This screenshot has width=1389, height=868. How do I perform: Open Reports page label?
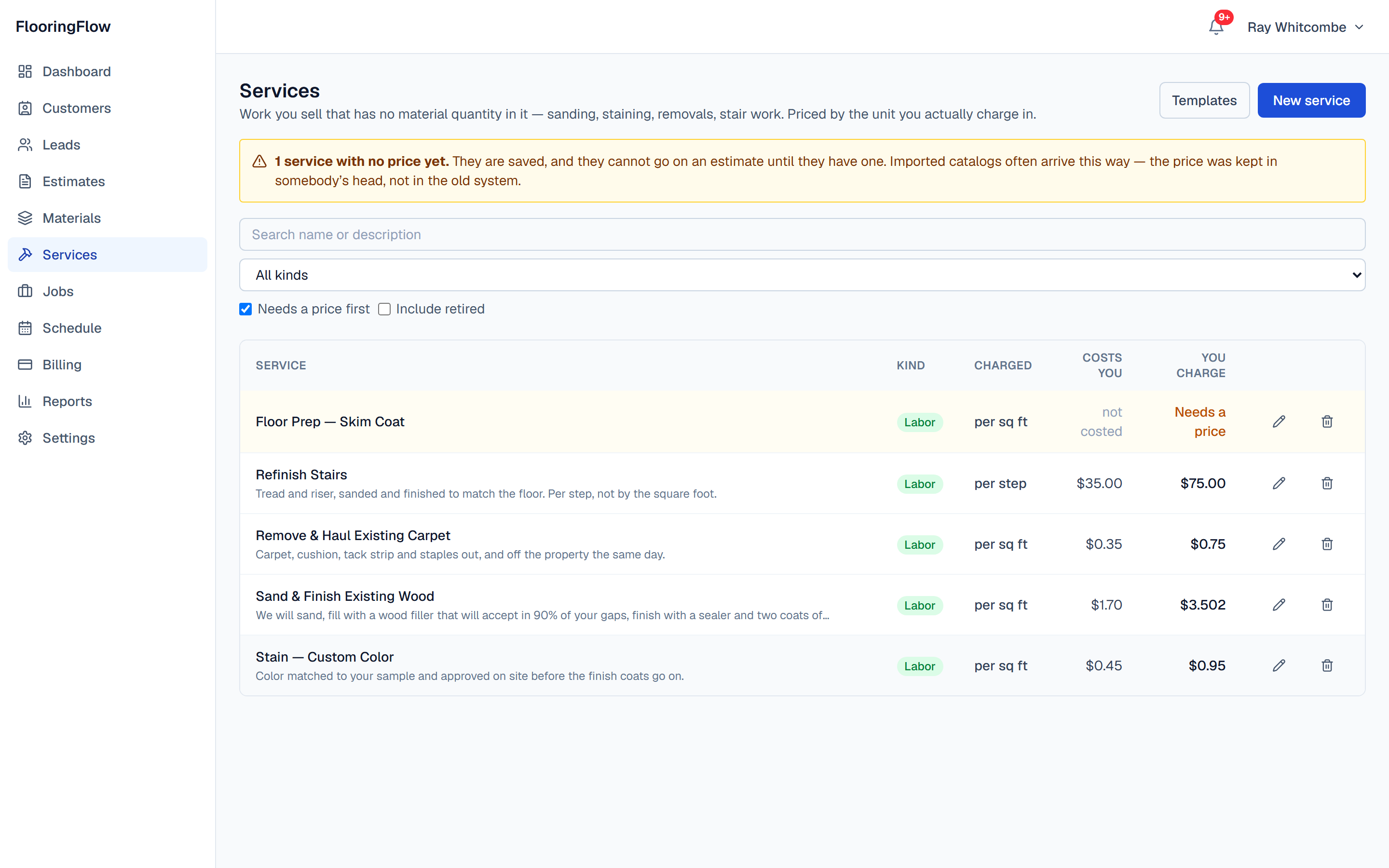(67, 401)
